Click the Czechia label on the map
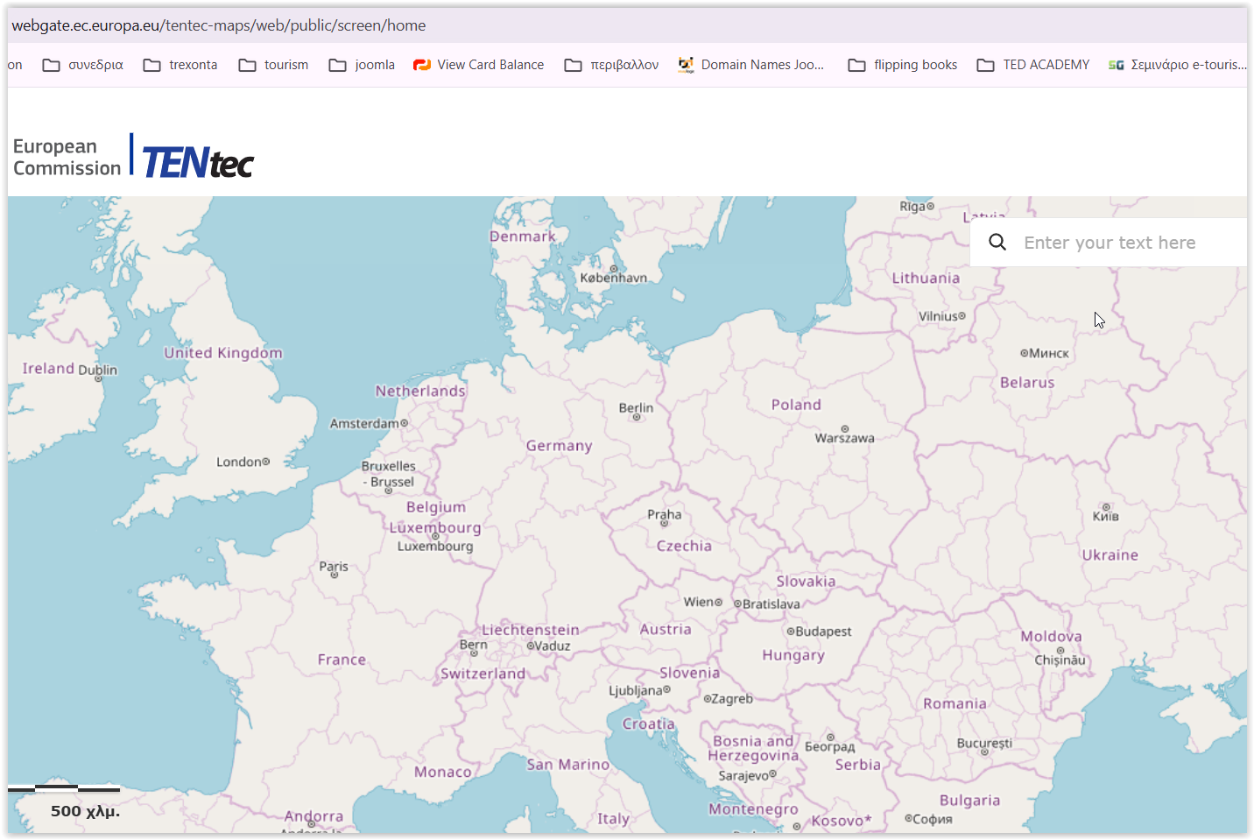Image resolution: width=1254 pixels, height=840 pixels. point(684,546)
